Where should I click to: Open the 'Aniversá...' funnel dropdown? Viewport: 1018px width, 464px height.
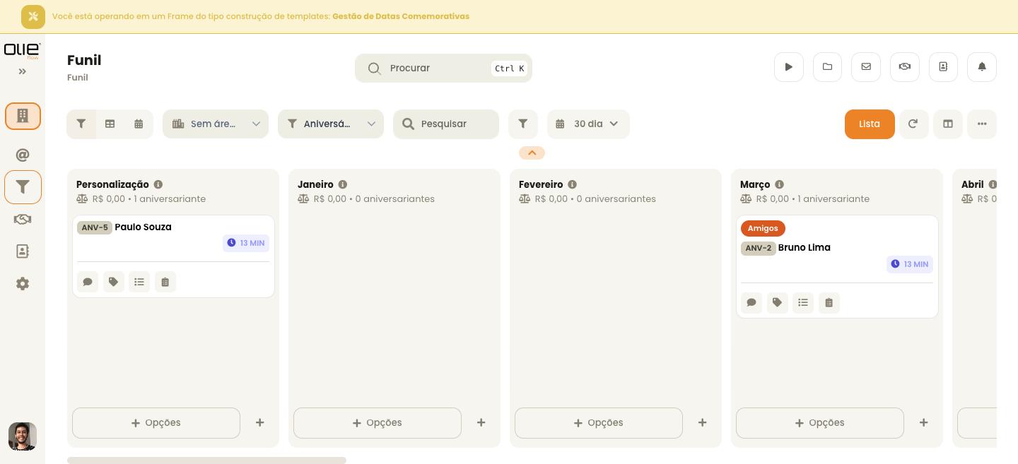pyautogui.click(x=331, y=124)
